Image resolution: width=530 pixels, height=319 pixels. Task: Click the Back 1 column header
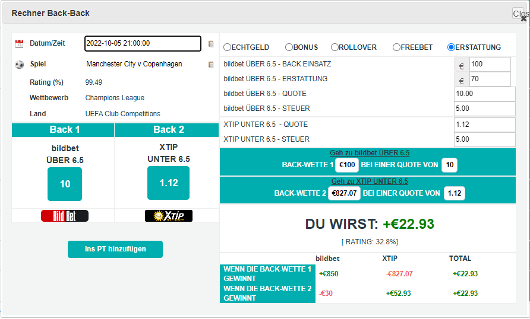click(63, 130)
